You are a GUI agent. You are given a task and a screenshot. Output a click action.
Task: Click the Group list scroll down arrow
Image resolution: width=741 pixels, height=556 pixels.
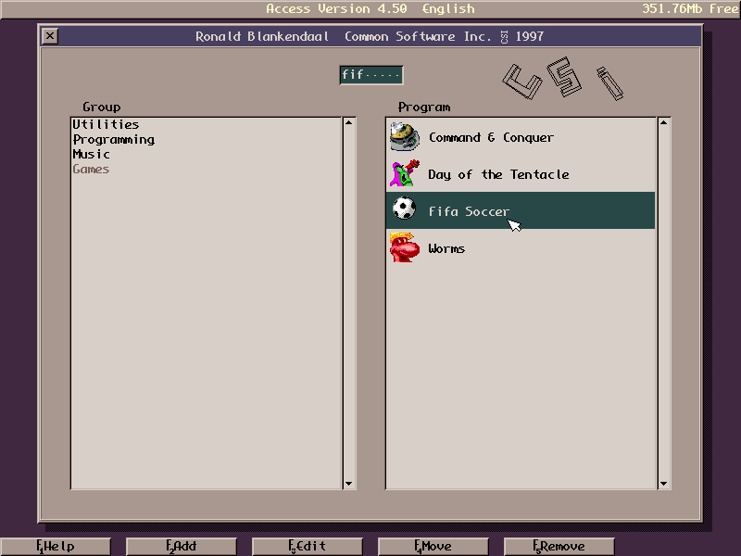click(349, 483)
